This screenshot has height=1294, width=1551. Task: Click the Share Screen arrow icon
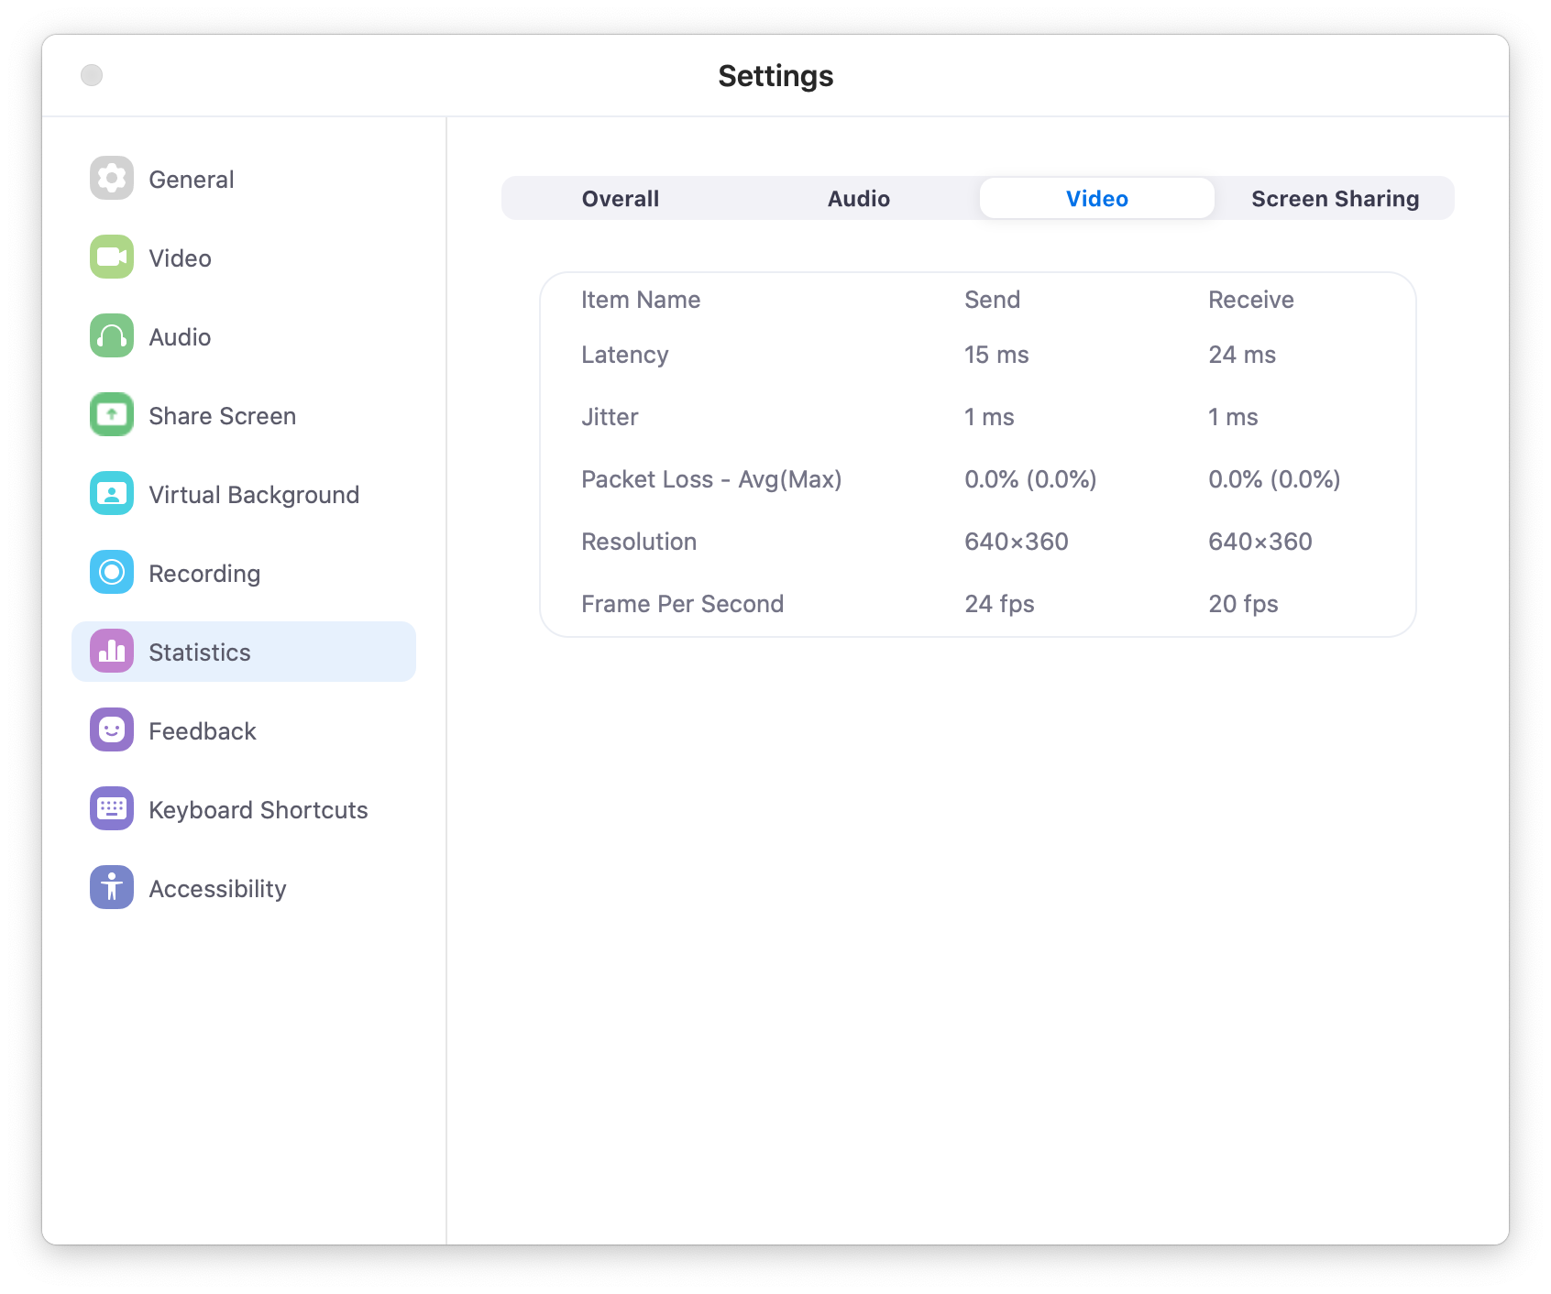pos(112,414)
